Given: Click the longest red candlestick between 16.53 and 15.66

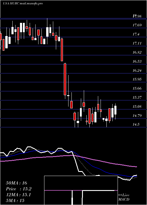Looking at the screenshot, I should (x=65, y=79).
